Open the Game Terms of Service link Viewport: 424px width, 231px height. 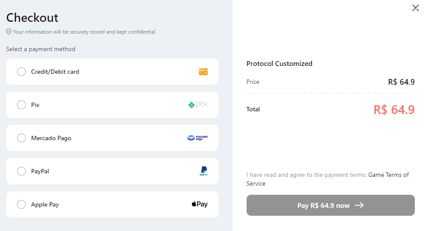tap(388, 175)
